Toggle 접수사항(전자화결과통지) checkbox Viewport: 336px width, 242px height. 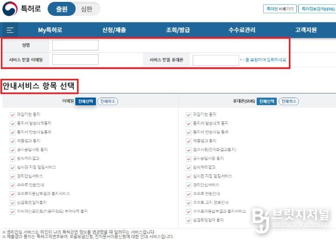189,150
